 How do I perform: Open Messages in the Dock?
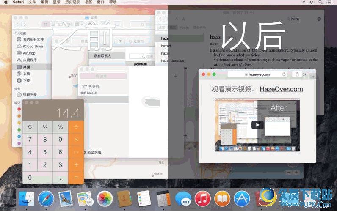click(x=183, y=199)
